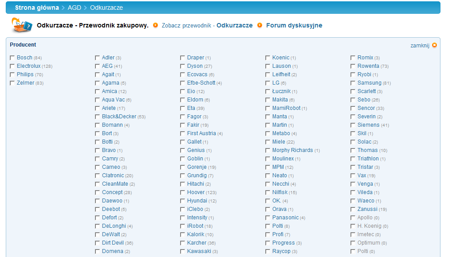Click the First Austria label
This screenshot has height=257, width=452.
click(x=201, y=133)
